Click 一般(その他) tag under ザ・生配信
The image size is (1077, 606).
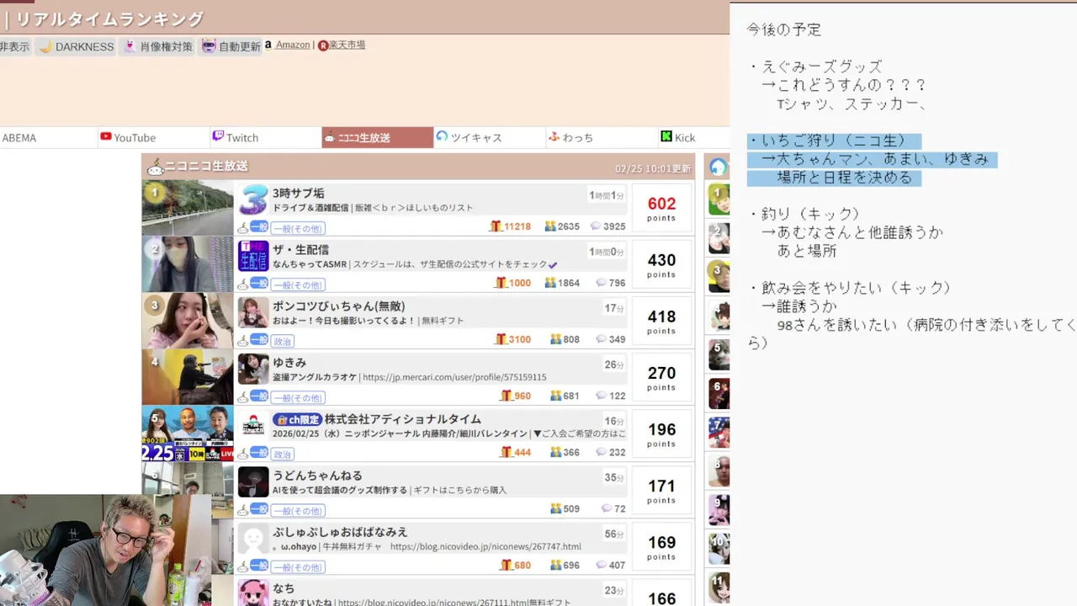pos(298,284)
